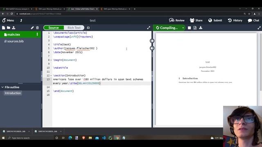Open the Chat panel
This screenshot has width=262, height=147.
[x=253, y=20]
